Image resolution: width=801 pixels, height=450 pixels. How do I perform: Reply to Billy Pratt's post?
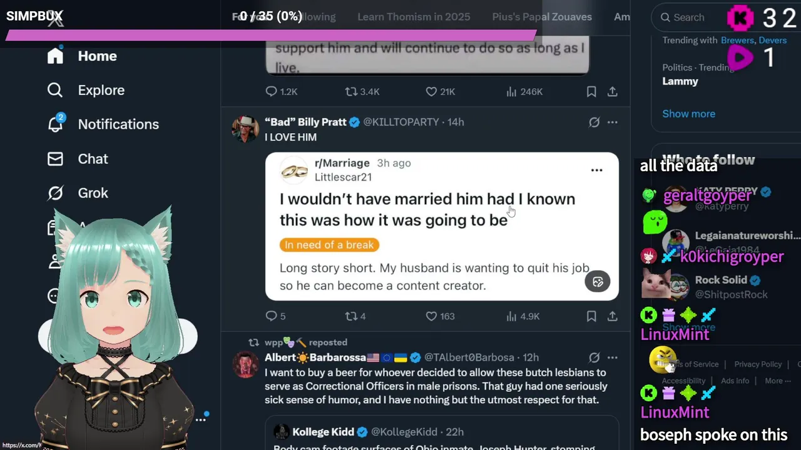tap(272, 316)
